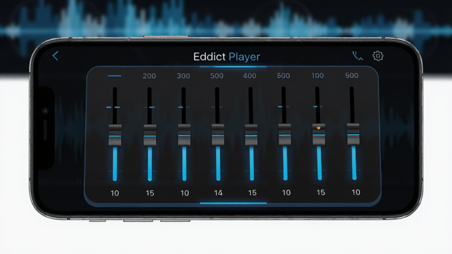
Task: Select the 500 label beside the 100 label
Action: click(x=352, y=75)
